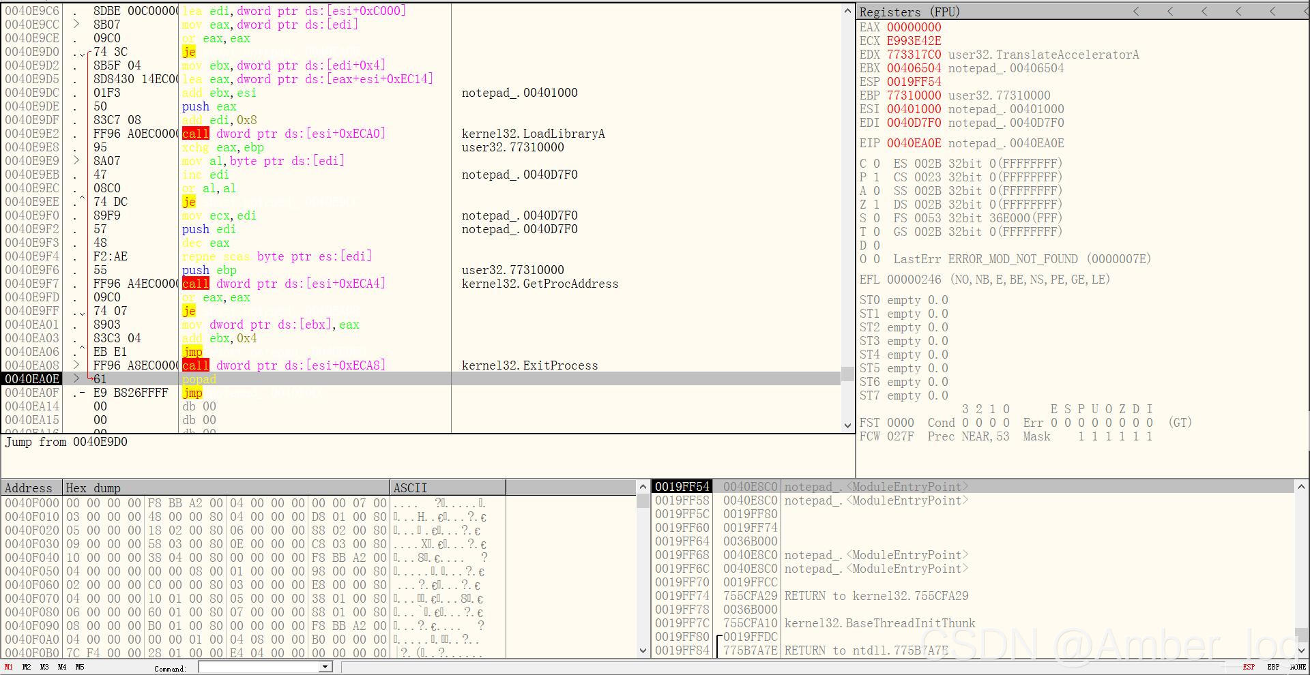Click stack pane scrollbar up arrow

[x=1302, y=487]
